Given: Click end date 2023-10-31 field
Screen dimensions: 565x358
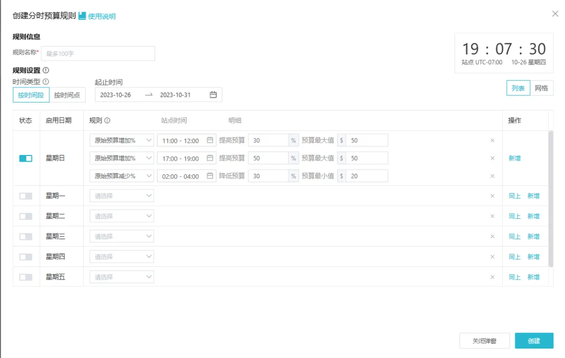Looking at the screenshot, I should pos(175,95).
